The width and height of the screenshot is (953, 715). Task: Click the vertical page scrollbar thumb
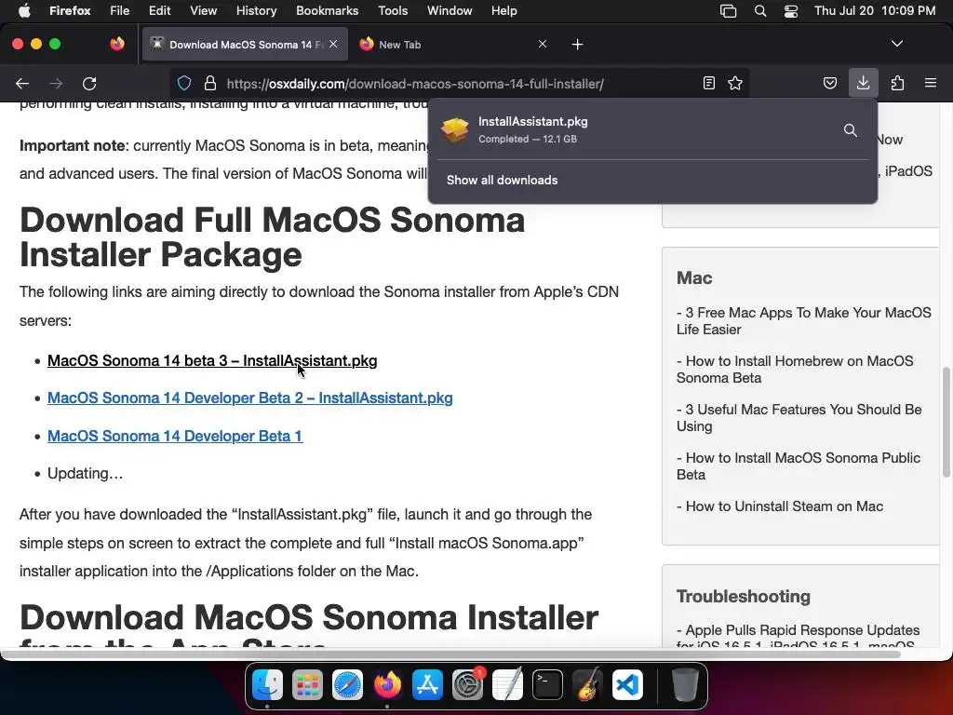point(946,422)
